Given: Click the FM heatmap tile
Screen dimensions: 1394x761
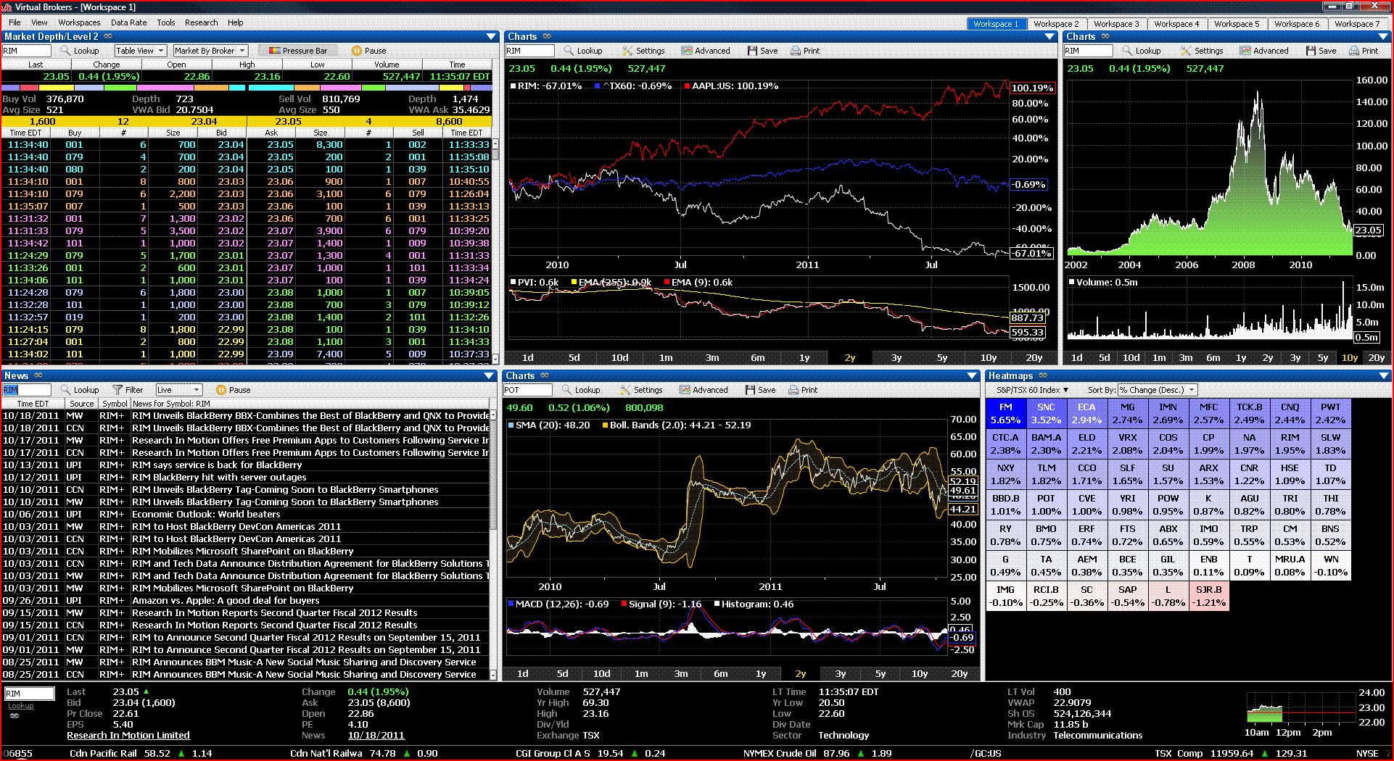Looking at the screenshot, I should pyautogui.click(x=1005, y=413).
